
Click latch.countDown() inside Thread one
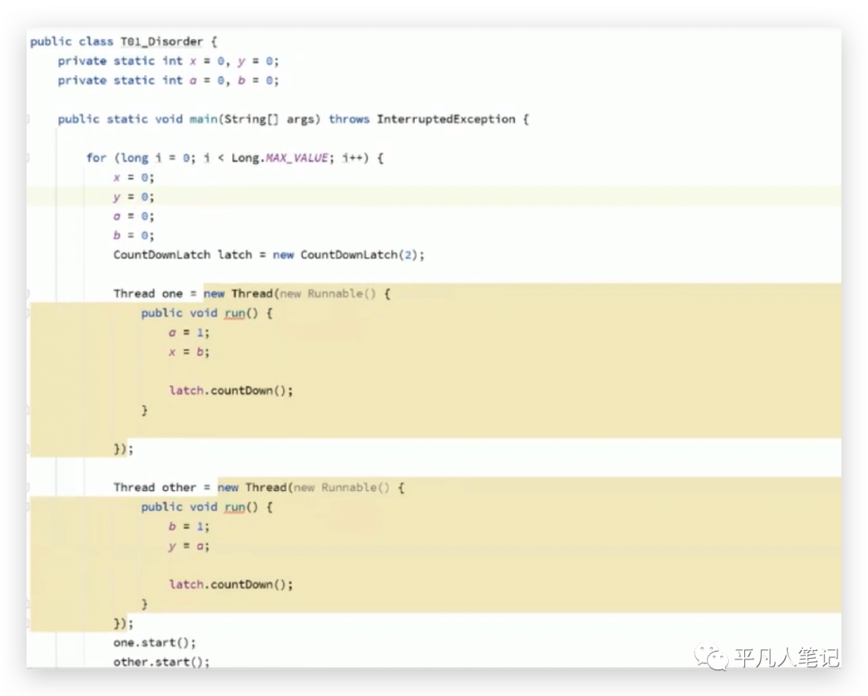pyautogui.click(x=231, y=391)
